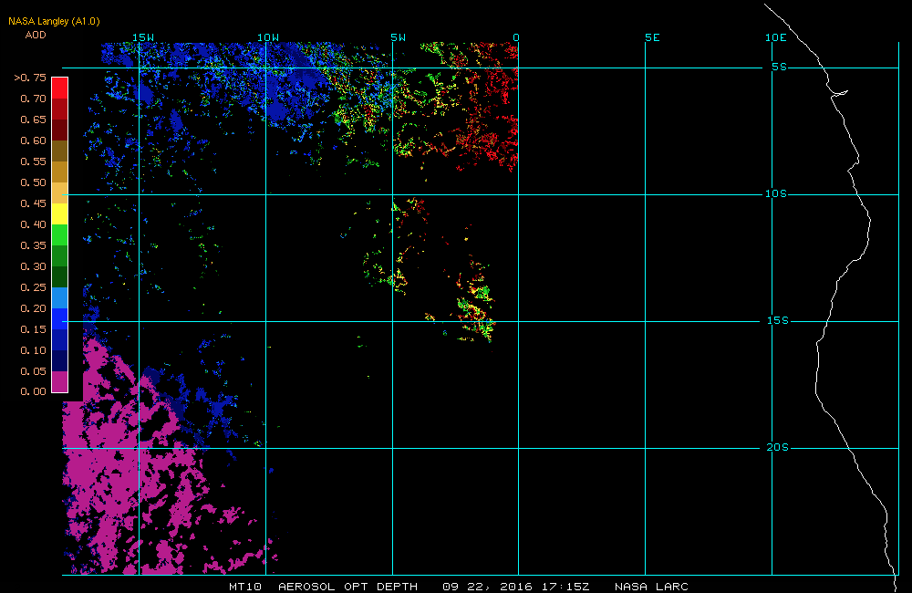Click the '0.30' legend value
912x593 pixels.
click(x=33, y=266)
